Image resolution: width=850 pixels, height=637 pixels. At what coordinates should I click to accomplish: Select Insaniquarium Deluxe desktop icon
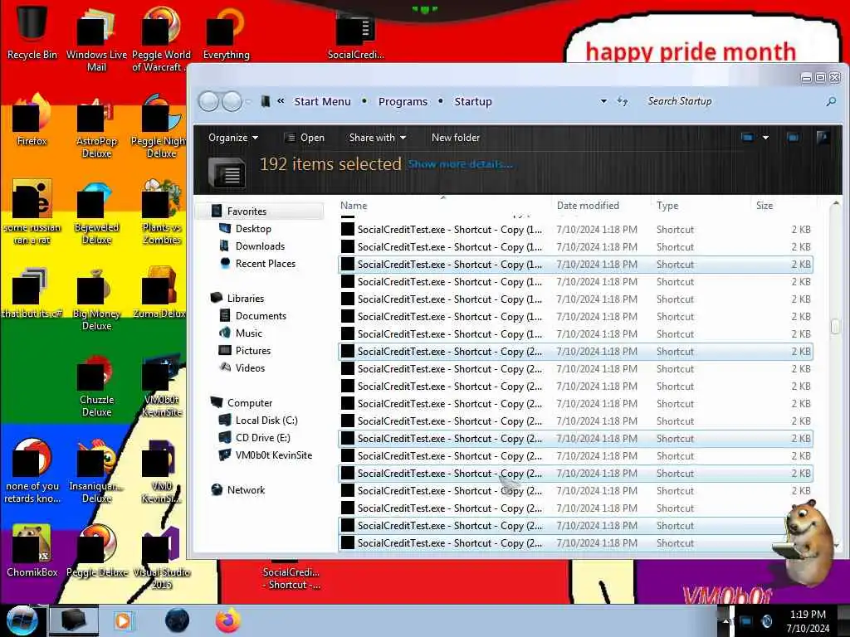96,471
